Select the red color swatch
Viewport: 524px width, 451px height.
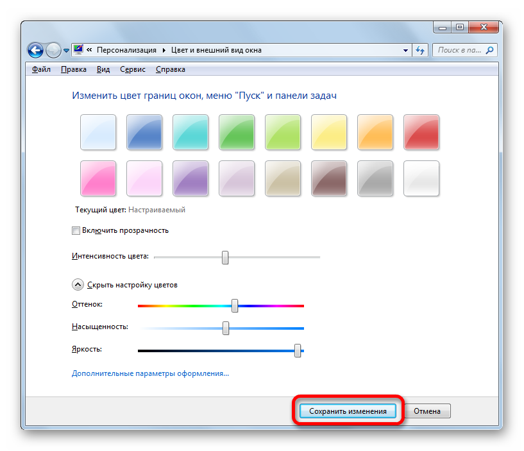(421, 132)
